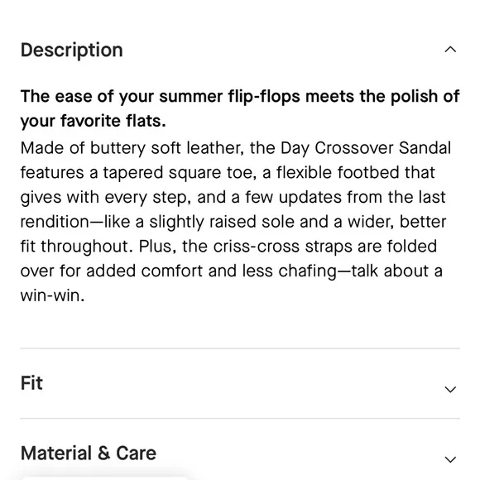The width and height of the screenshot is (480, 480).
Task: Open Material & Care via its chevron
Action: tap(450, 459)
